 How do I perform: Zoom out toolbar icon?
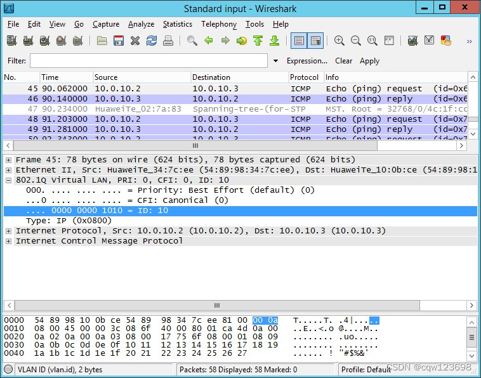356,41
